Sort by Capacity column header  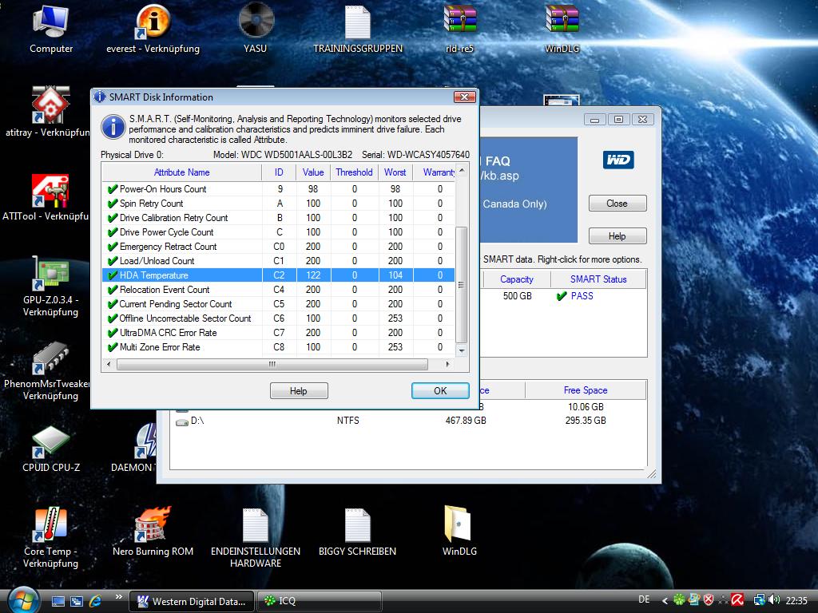pos(517,279)
